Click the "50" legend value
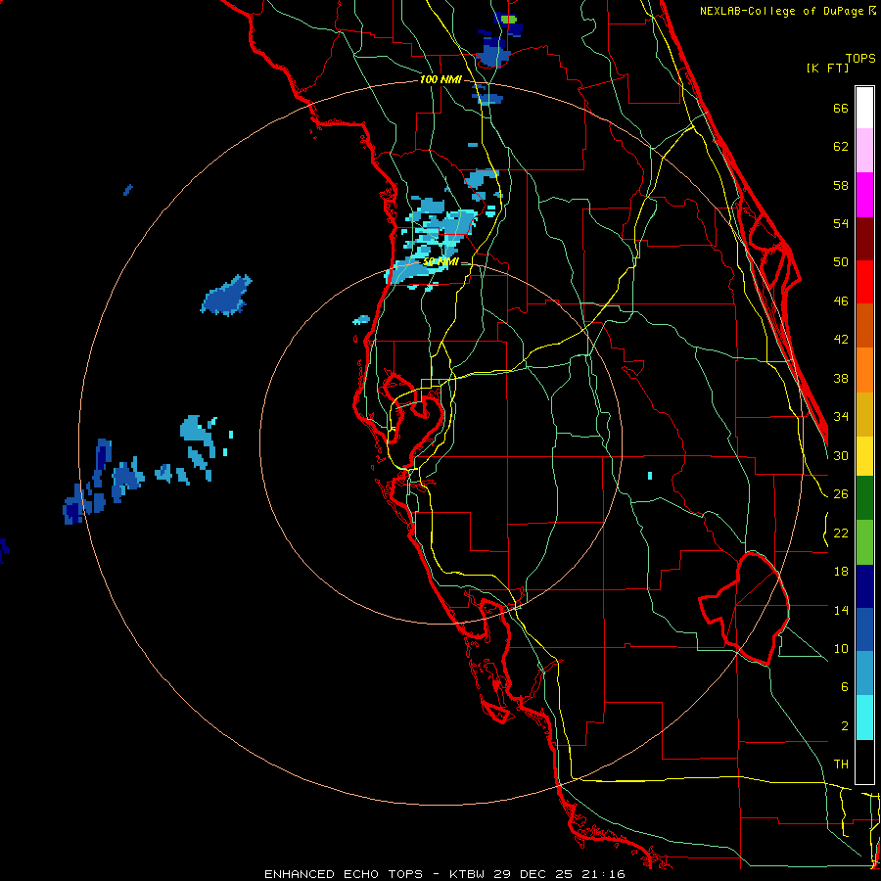The height and width of the screenshot is (881, 881). point(841,262)
